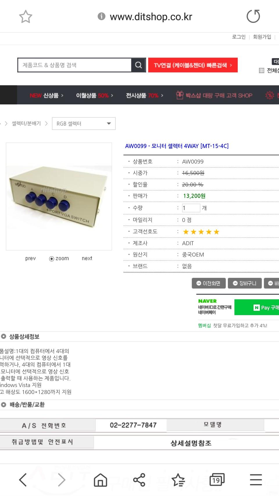
Task: Open the browser hamburger menu
Action: coord(256,479)
